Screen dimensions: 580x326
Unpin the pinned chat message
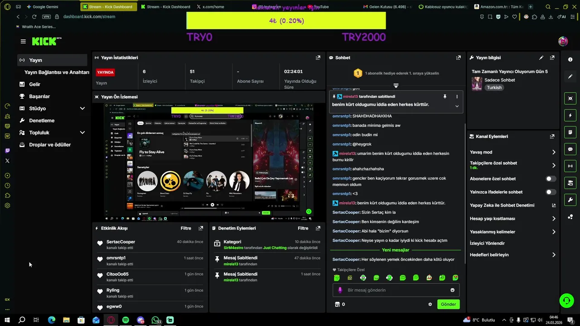tap(445, 96)
